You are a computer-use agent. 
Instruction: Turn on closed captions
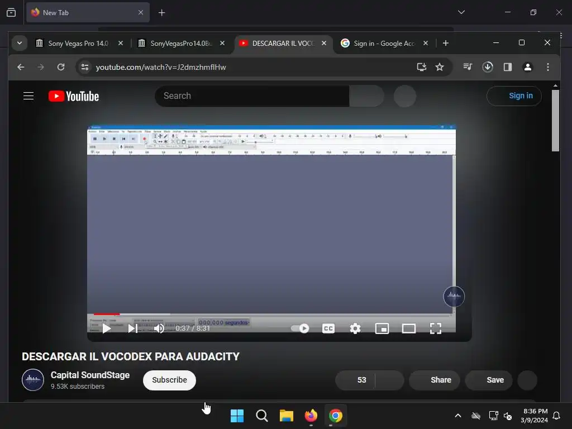pos(328,328)
